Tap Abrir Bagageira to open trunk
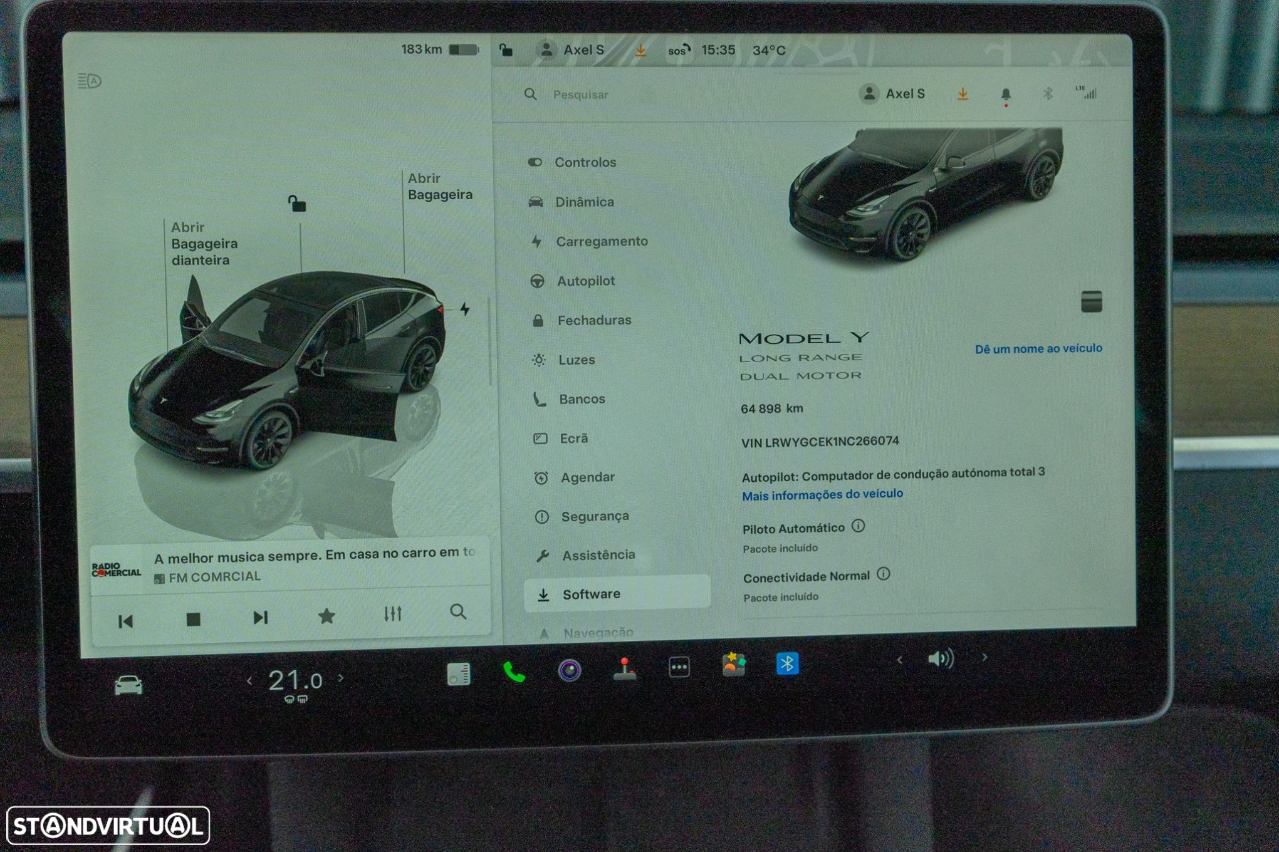Image resolution: width=1279 pixels, height=852 pixels. pyautogui.click(x=440, y=187)
